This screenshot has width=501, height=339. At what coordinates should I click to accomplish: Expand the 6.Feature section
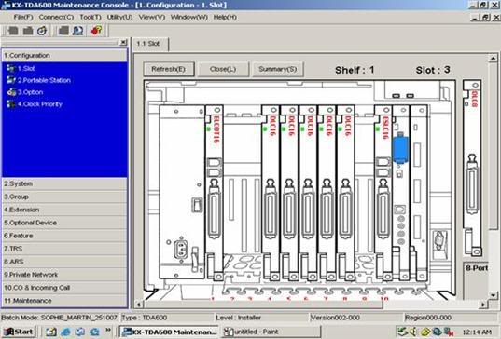point(65,236)
